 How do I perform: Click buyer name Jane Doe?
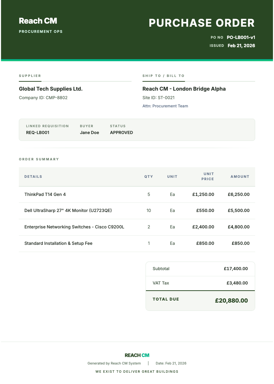click(89, 132)
